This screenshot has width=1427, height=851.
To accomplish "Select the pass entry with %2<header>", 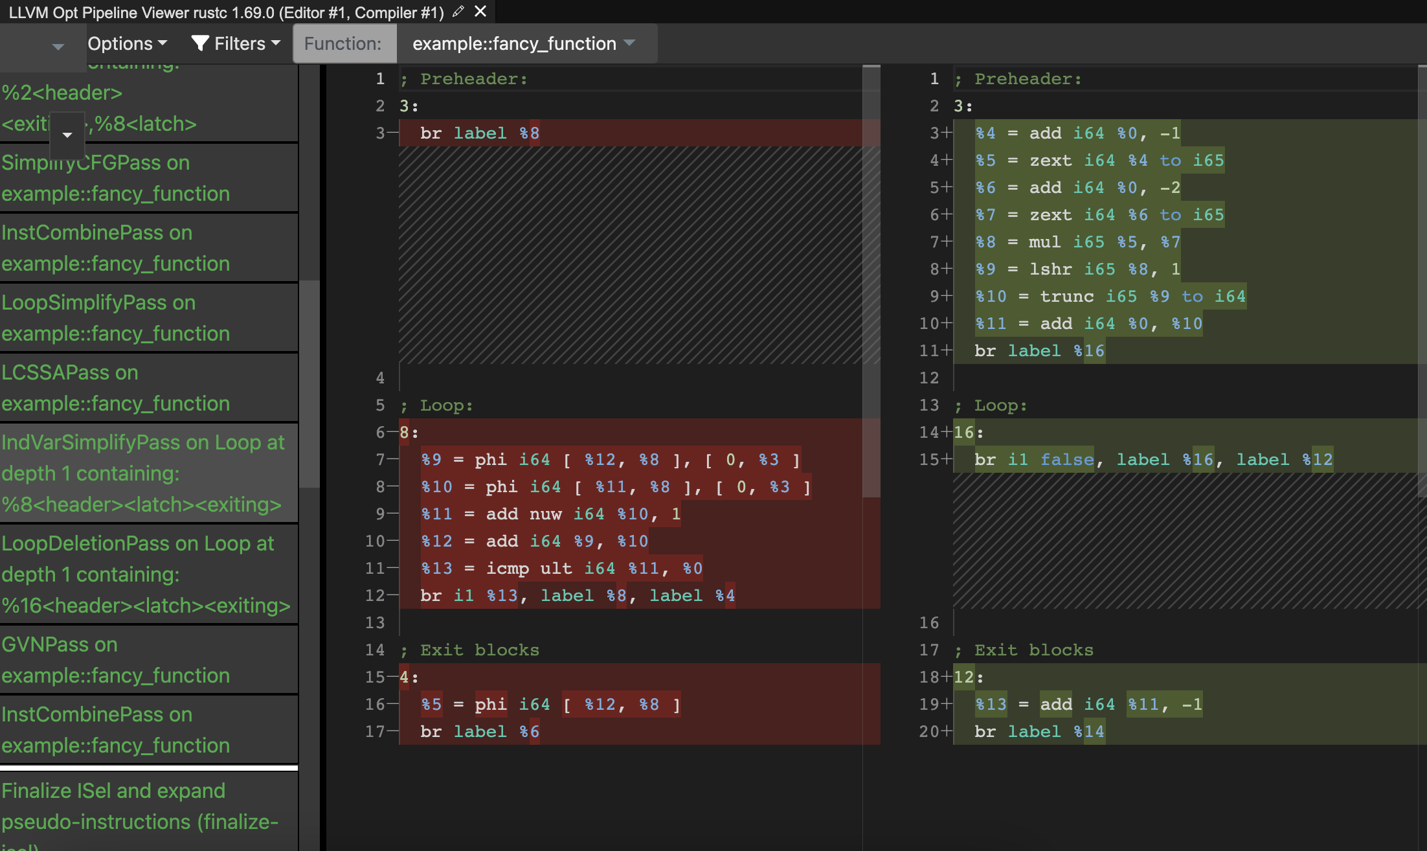I will [148, 102].
